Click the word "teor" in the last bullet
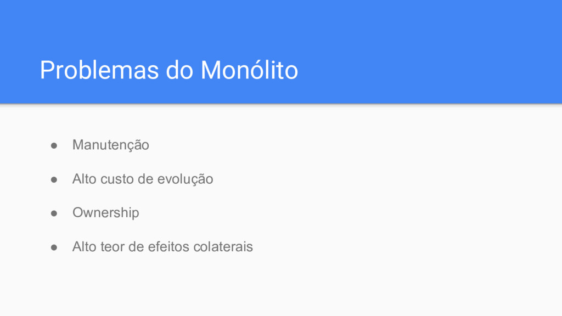This screenshot has height=316, width=562. (x=112, y=246)
